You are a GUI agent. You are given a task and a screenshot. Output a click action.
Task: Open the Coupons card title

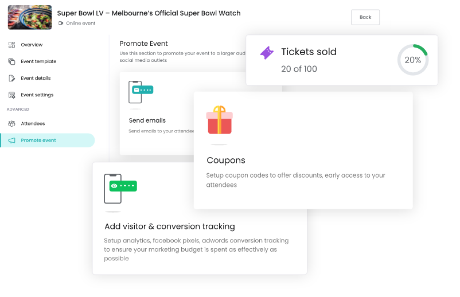pyautogui.click(x=226, y=161)
